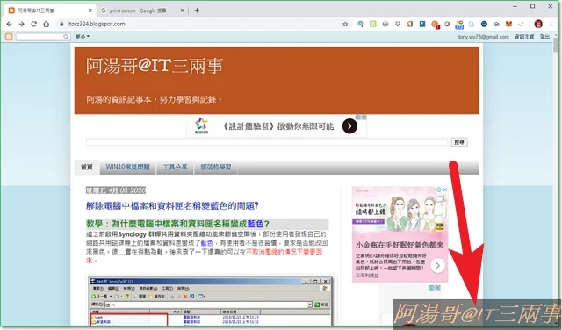The width and height of the screenshot is (562, 330).
Task: Click the post date 星期五 4月 03 2020
Action: pyautogui.click(x=115, y=190)
